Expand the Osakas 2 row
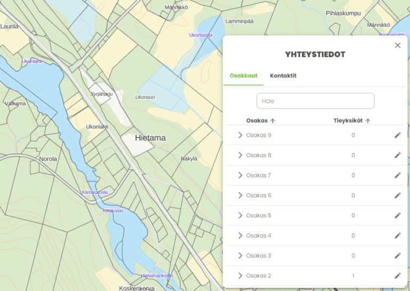The width and height of the screenshot is (410, 291). click(x=240, y=276)
